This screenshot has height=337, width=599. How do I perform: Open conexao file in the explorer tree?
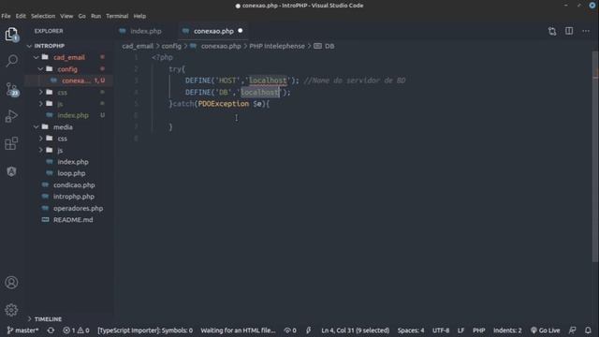pyautogui.click(x=76, y=81)
